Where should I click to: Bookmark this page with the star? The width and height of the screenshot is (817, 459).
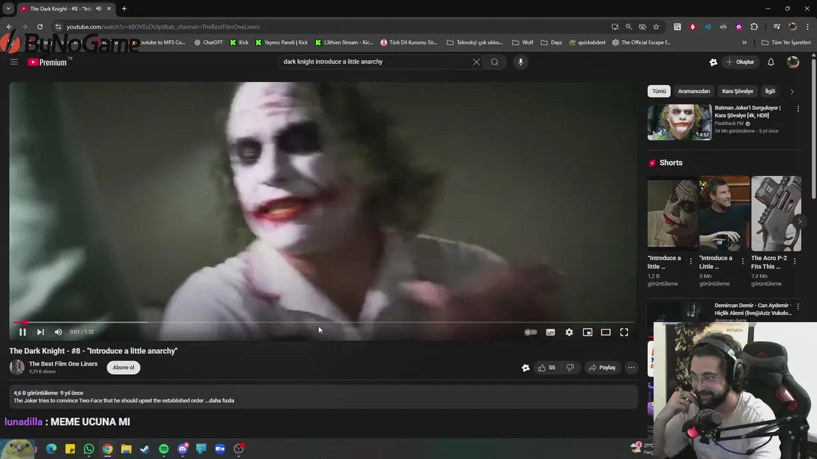point(656,27)
